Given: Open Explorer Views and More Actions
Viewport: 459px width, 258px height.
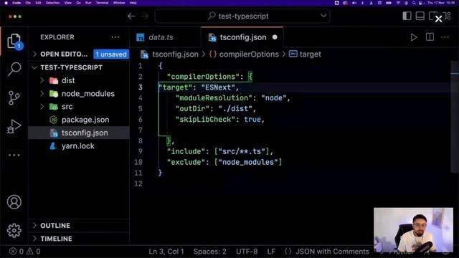Looking at the screenshot, I should click(x=115, y=37).
